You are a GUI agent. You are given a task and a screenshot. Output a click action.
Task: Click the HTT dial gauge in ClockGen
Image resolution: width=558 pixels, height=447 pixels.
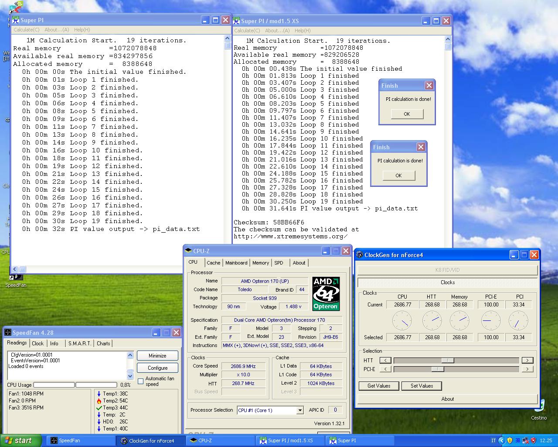coord(432,321)
